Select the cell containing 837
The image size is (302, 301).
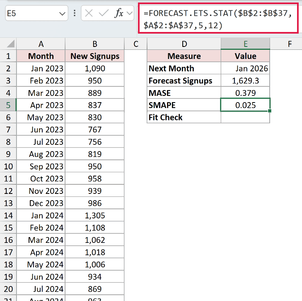pyautogui.click(x=95, y=105)
